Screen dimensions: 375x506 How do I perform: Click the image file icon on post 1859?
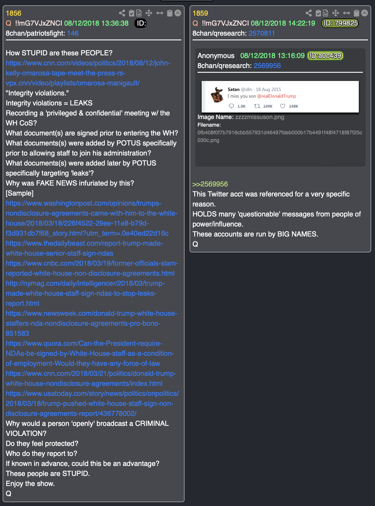click(x=325, y=13)
